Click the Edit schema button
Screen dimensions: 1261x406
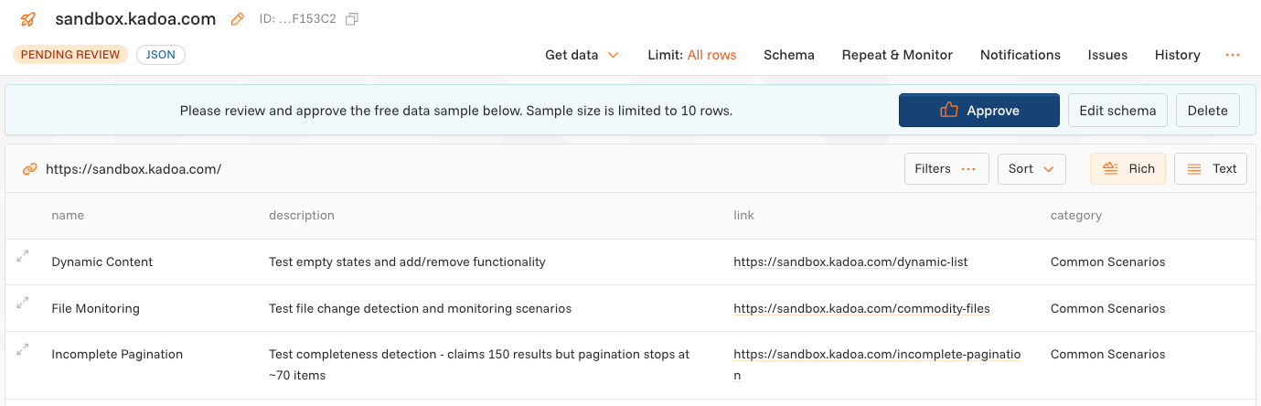pyautogui.click(x=1117, y=110)
